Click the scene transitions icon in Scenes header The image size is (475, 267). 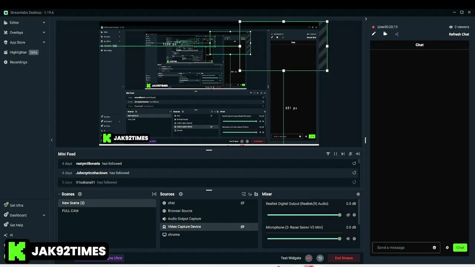pos(154,194)
